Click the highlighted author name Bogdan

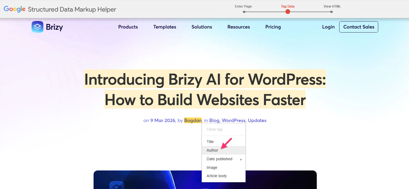tap(193, 120)
